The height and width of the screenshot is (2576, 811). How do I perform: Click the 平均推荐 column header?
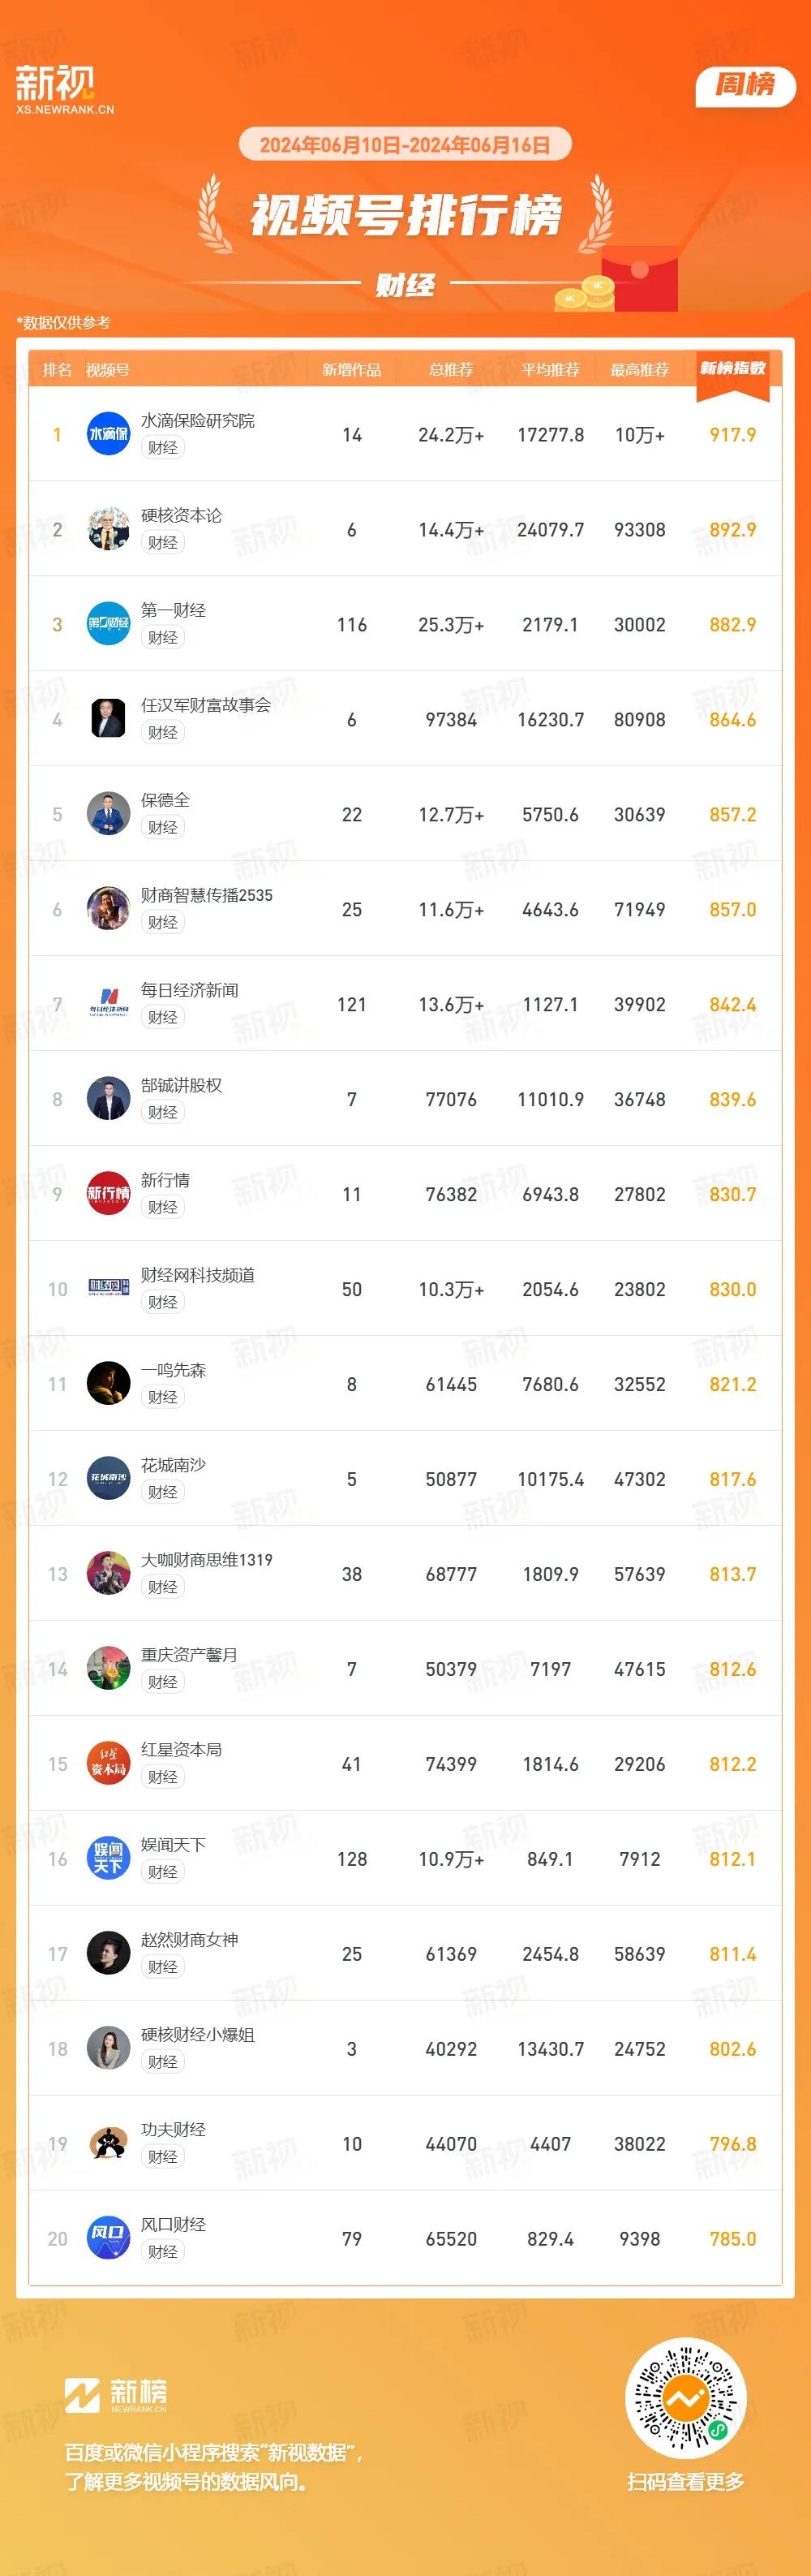coord(551,370)
